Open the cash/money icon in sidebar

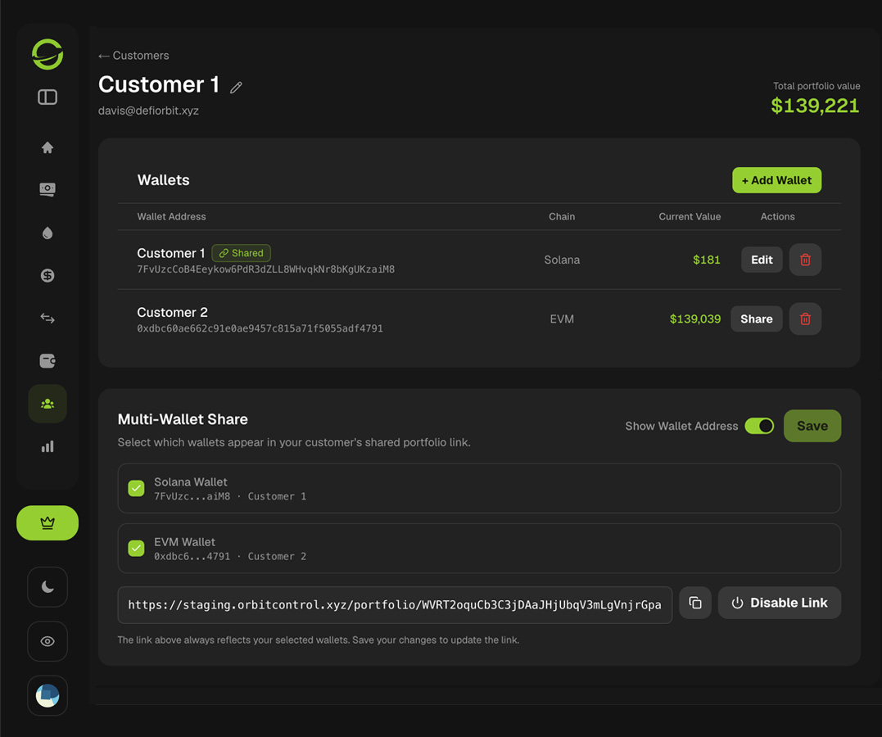[x=47, y=189]
